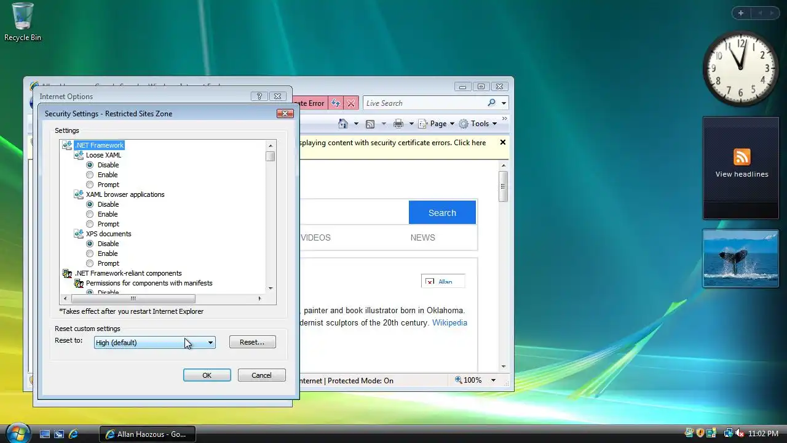
Task: Click Cancel in Security Settings dialog
Action: point(261,375)
